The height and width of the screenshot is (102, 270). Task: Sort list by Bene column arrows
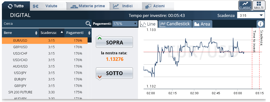[x=36, y=33]
